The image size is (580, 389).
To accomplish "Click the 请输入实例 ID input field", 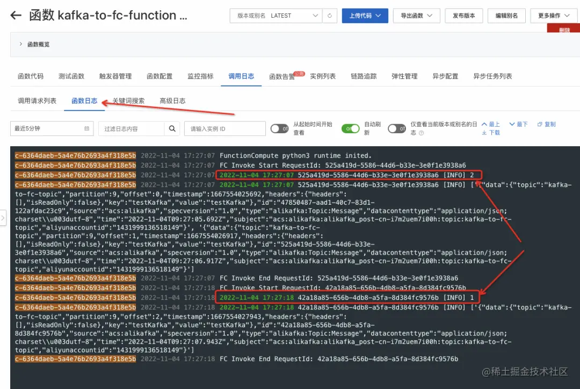I will point(225,128).
